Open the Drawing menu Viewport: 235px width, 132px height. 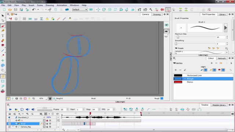pyautogui.click(x=50, y=5)
